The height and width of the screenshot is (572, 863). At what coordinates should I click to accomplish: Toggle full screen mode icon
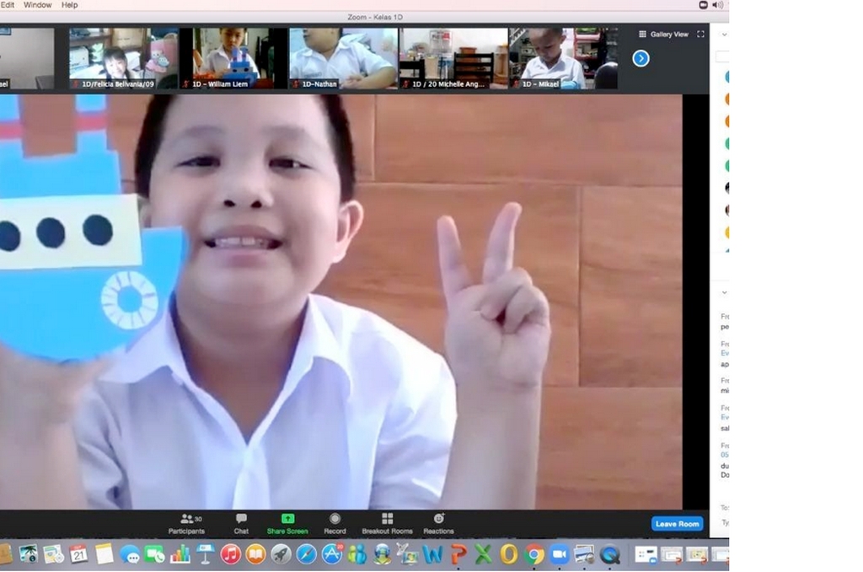(700, 35)
